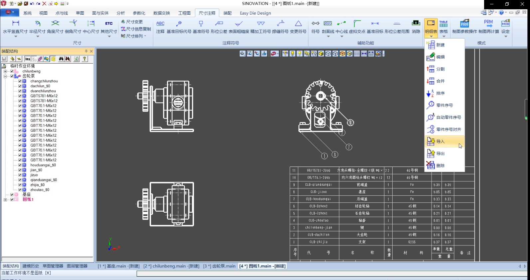The height and width of the screenshot is (280, 530).
Task: Click the command input field at bottom
Action: pos(331,273)
